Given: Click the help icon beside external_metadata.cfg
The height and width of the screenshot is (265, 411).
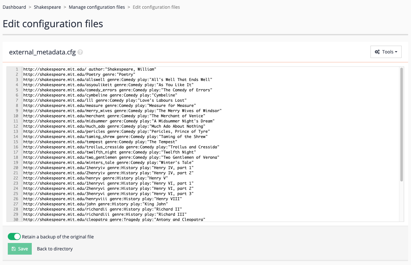Looking at the screenshot, I should point(80,52).
